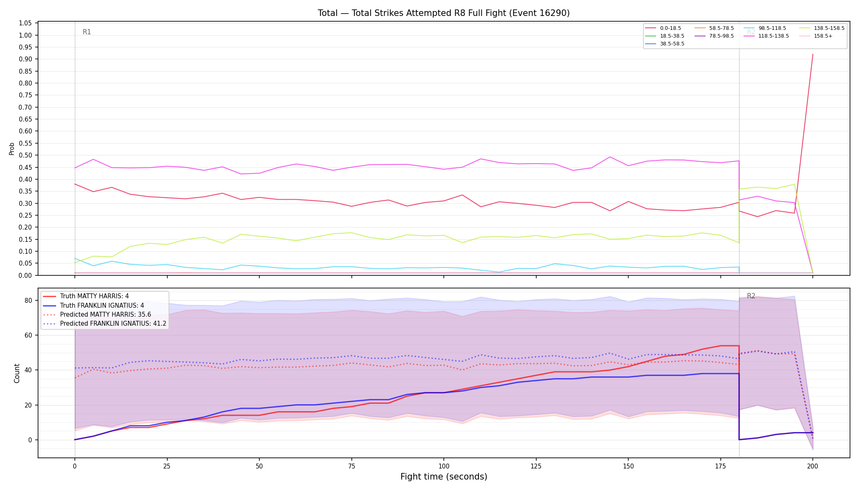
Task: Select the 158.5+ legend entry
Action: point(816,36)
